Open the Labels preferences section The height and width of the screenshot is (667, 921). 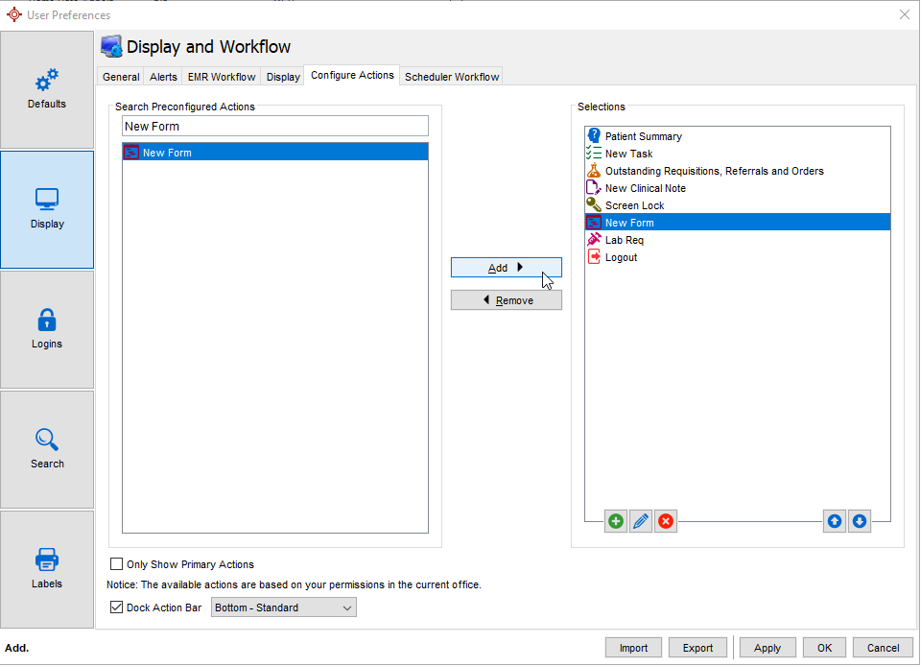[47, 569]
